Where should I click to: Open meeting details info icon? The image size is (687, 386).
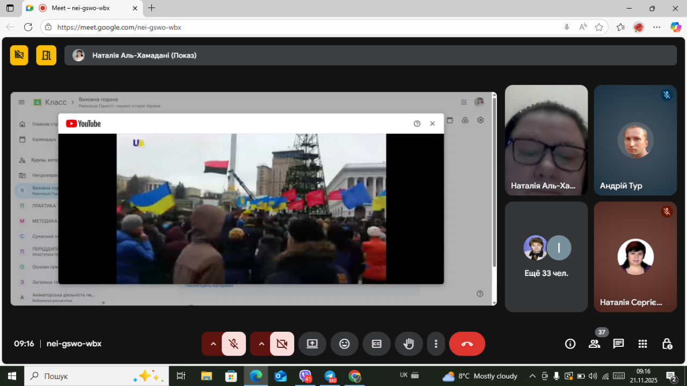point(570,344)
